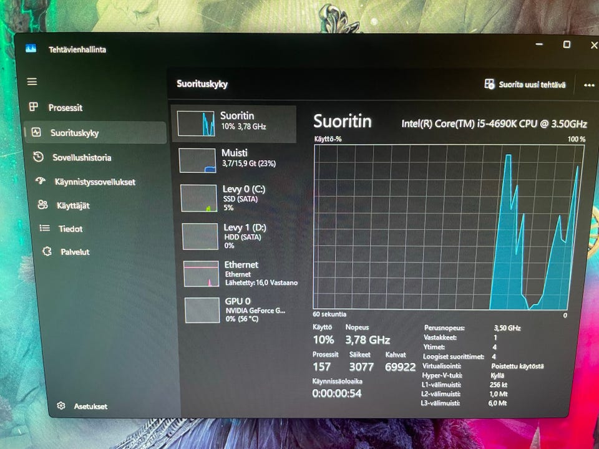Click the Käyttö 10% value
This screenshot has width=599, height=449.
click(x=323, y=339)
